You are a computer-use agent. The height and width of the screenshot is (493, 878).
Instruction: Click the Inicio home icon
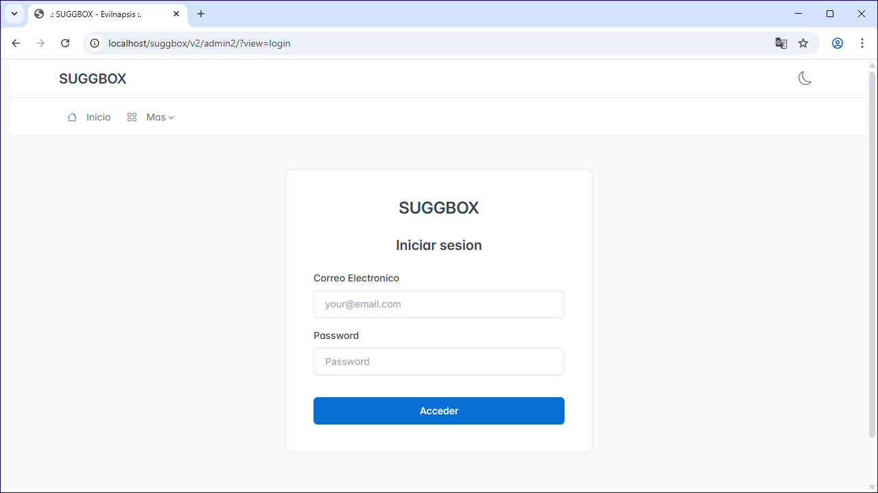point(72,117)
